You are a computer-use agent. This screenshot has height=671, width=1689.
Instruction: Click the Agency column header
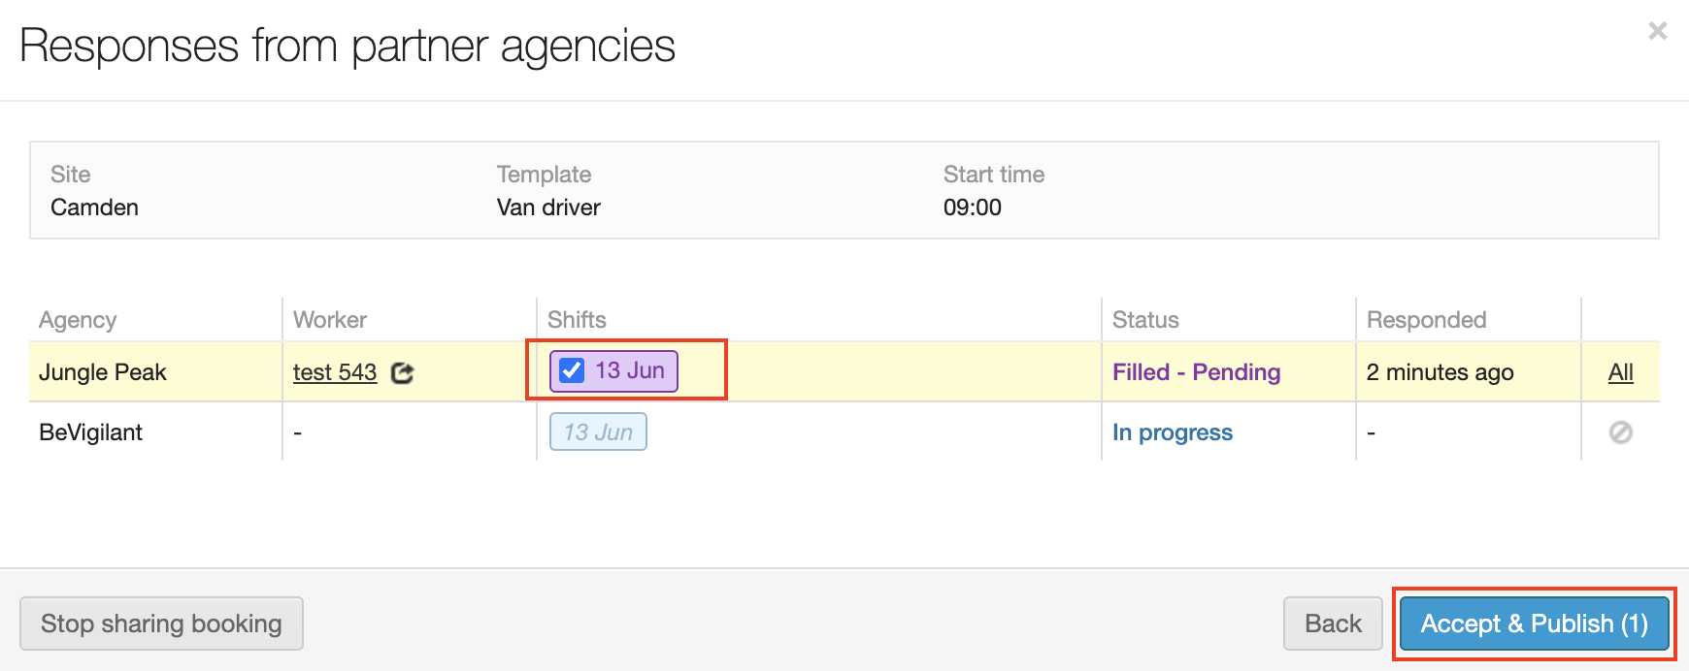click(x=78, y=320)
